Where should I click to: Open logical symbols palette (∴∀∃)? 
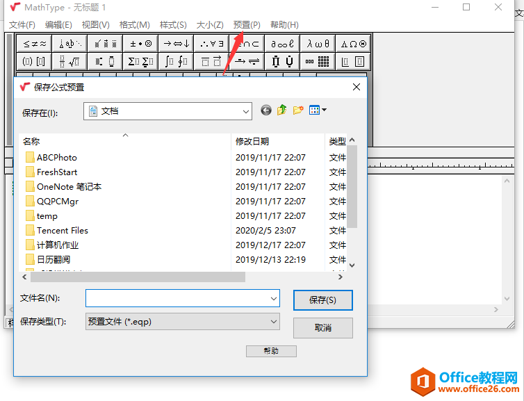[x=211, y=44]
